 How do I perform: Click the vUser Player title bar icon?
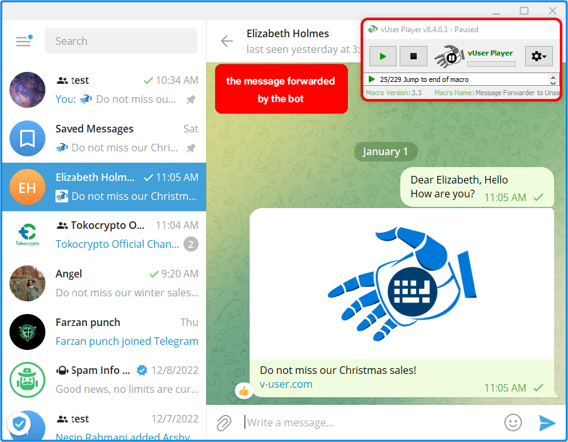coord(372,30)
